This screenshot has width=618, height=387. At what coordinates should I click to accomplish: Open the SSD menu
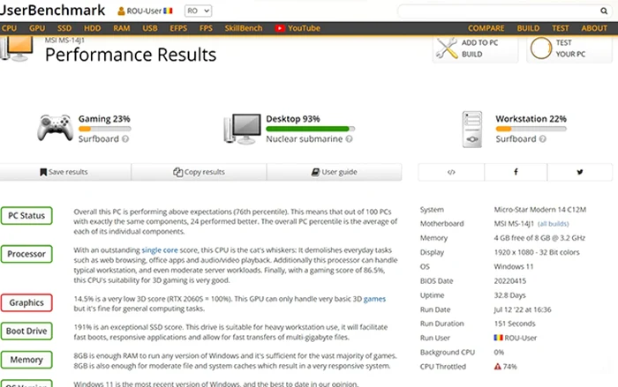point(64,28)
